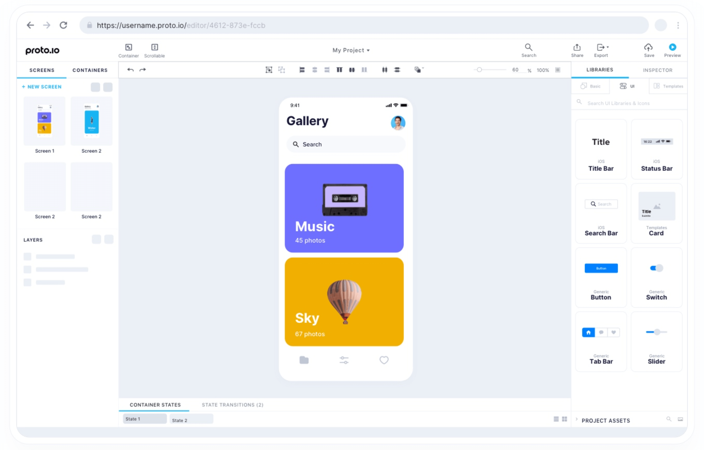Align selected items to the left
704x450 pixels.
[302, 70]
